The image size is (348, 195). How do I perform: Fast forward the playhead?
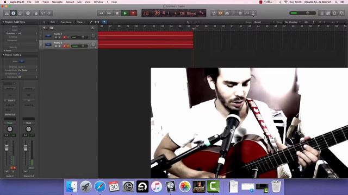click(x=109, y=13)
